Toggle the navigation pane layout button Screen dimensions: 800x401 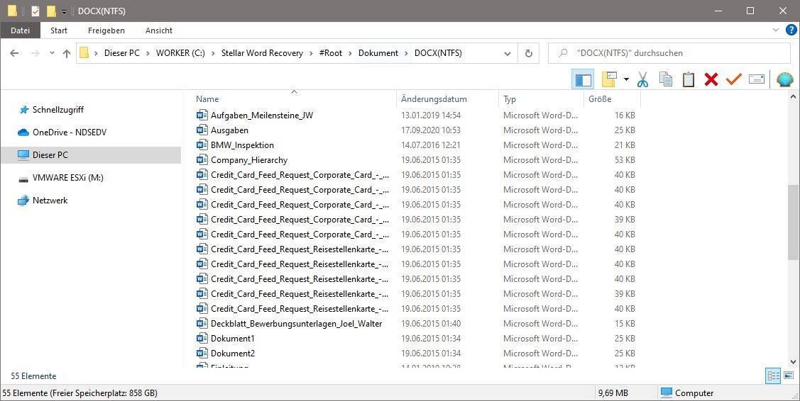pos(583,79)
